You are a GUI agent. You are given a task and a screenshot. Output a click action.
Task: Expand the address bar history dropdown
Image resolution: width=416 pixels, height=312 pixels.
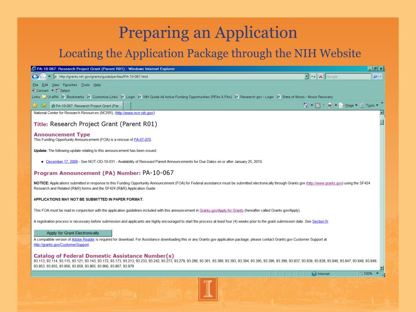[x=306, y=76]
